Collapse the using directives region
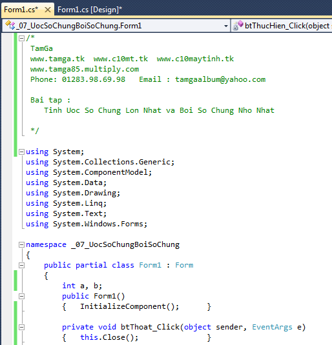Image resolution: width=332 pixels, height=345 pixels. point(21,152)
